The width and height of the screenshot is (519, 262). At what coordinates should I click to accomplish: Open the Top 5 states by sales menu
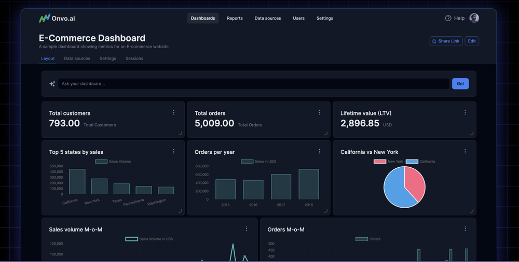(173, 151)
